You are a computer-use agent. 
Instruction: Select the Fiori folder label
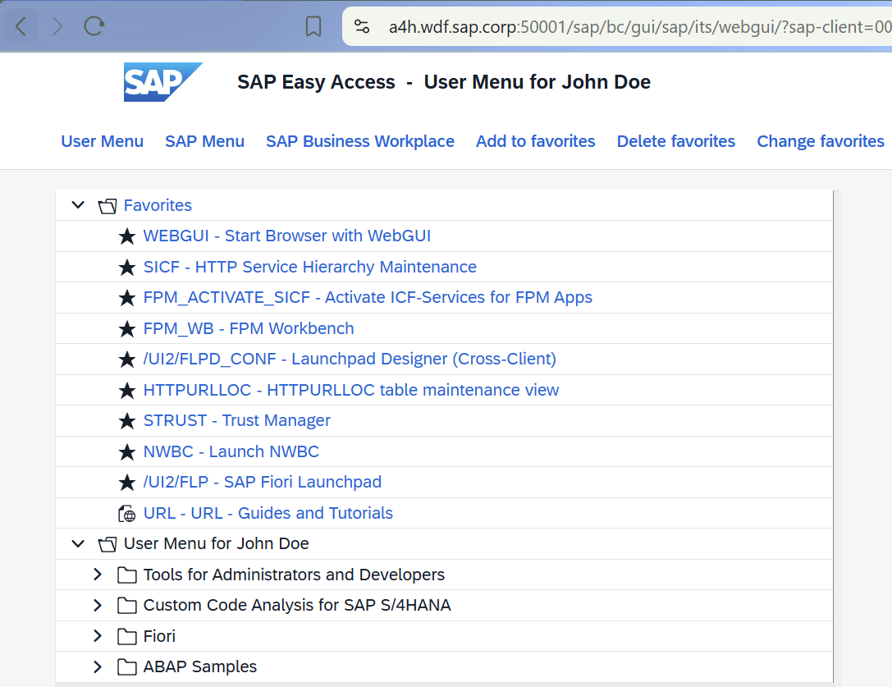click(159, 636)
